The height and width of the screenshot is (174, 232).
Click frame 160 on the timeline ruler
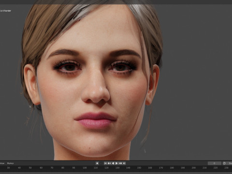point(150,168)
